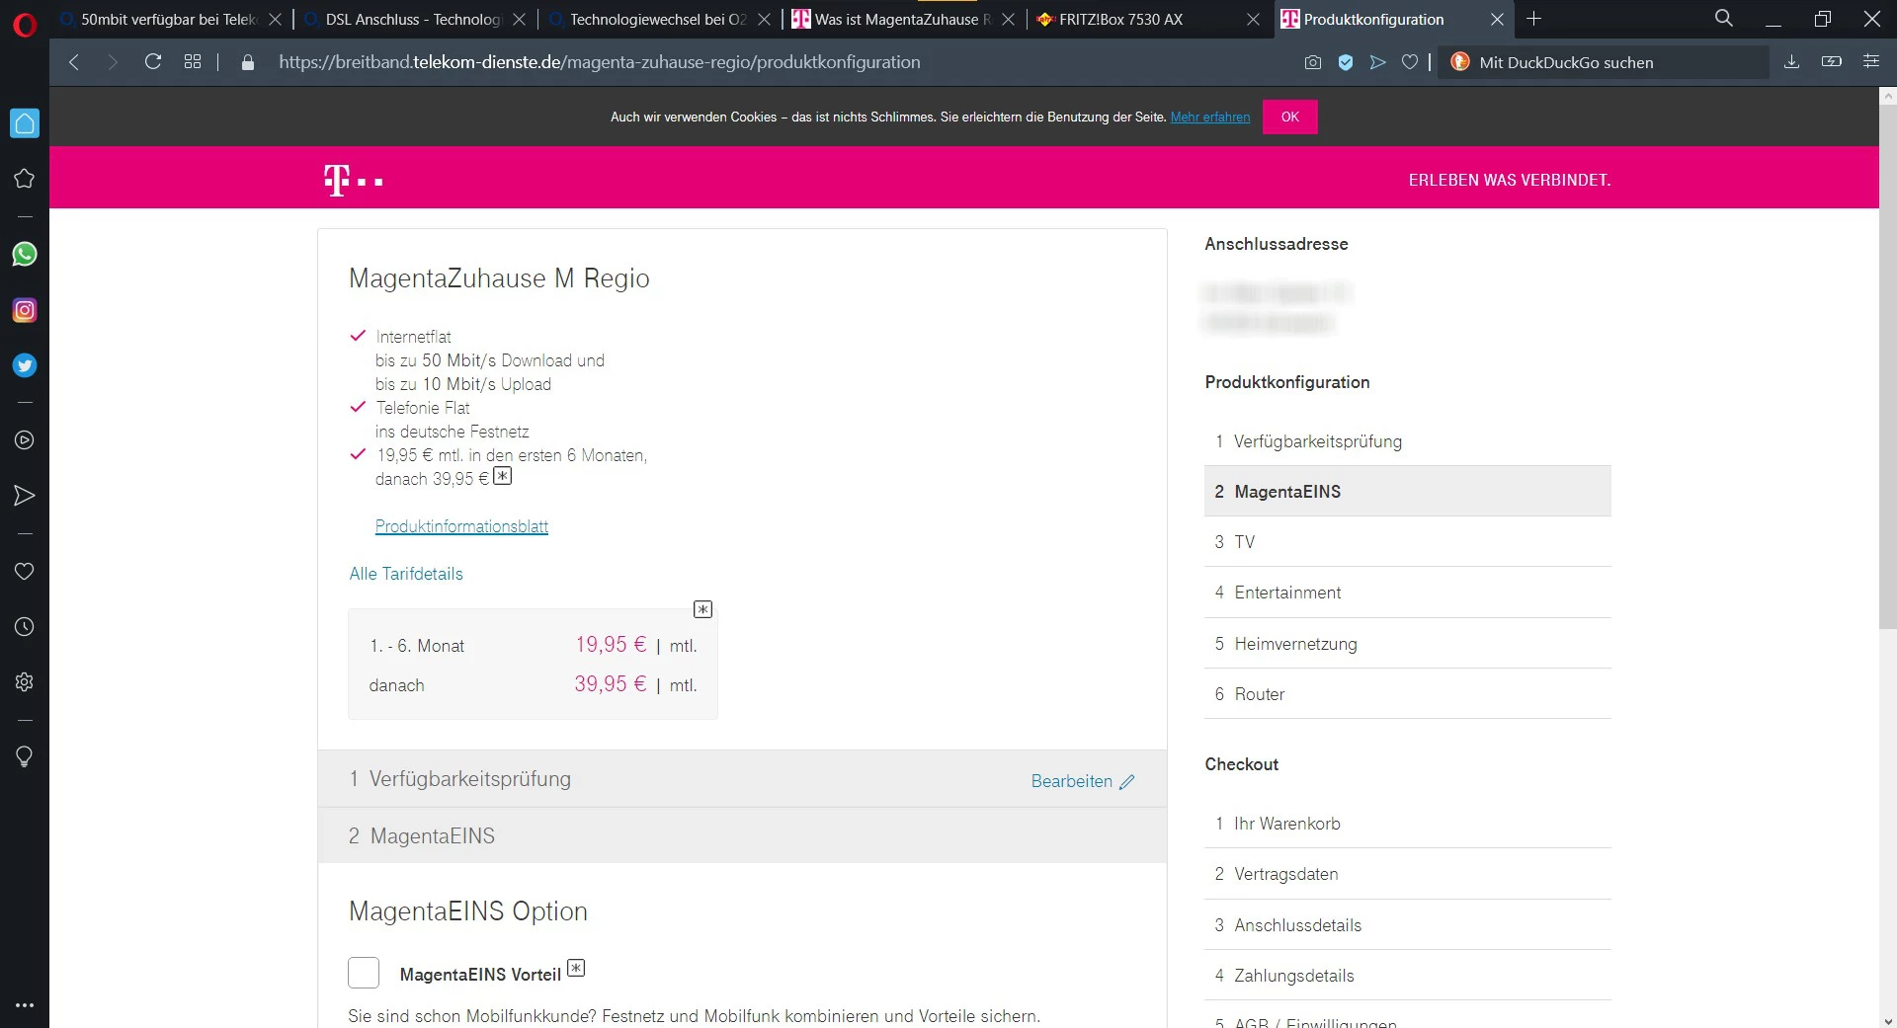
Task: Open checkout step Anschlussdetails
Action: 1408,925
